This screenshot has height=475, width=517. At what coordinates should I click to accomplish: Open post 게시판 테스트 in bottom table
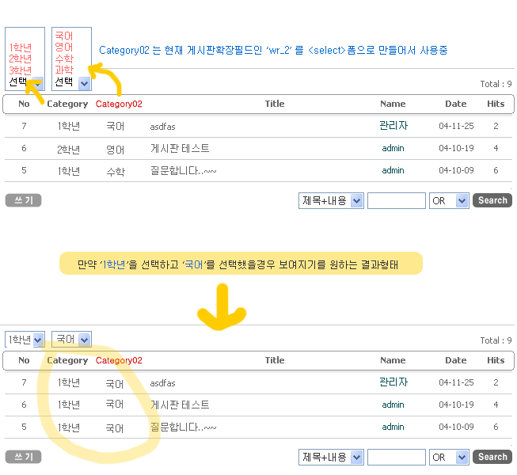click(180, 405)
